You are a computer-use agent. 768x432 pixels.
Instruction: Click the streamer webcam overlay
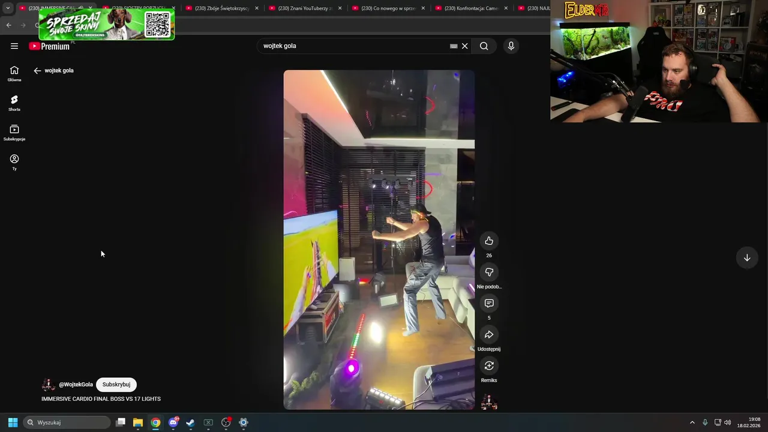(659, 61)
